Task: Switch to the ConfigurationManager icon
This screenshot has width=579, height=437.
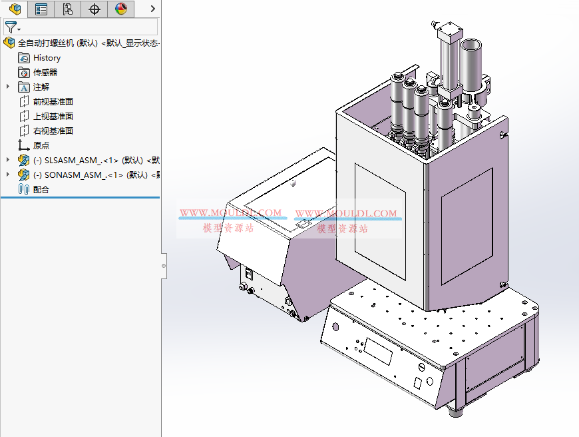Action: (x=67, y=9)
